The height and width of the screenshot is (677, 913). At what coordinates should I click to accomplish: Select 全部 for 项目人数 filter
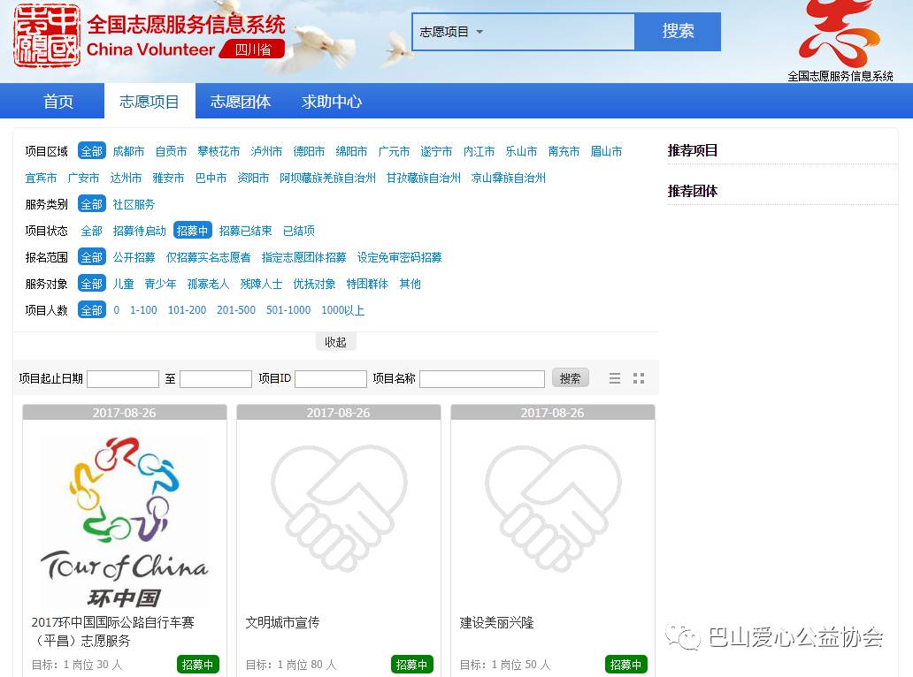point(91,310)
